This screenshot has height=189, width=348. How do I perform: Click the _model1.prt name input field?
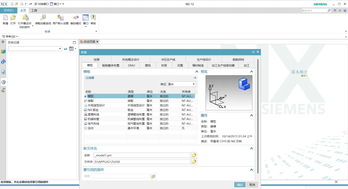click(x=142, y=155)
